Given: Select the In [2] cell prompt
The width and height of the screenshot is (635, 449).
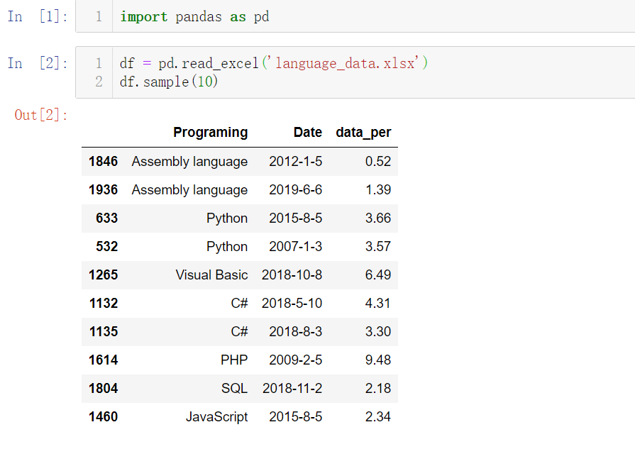Looking at the screenshot, I should tap(38, 64).
